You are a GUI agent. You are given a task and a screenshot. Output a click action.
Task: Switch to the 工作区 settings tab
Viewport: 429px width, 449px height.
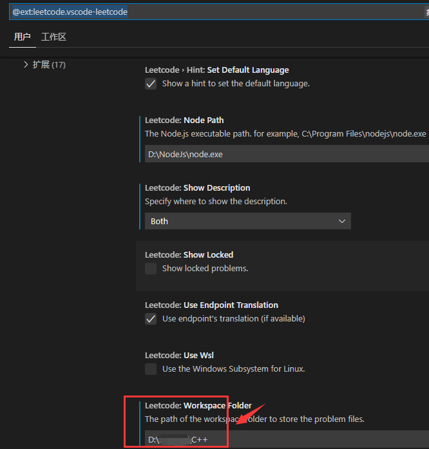53,37
